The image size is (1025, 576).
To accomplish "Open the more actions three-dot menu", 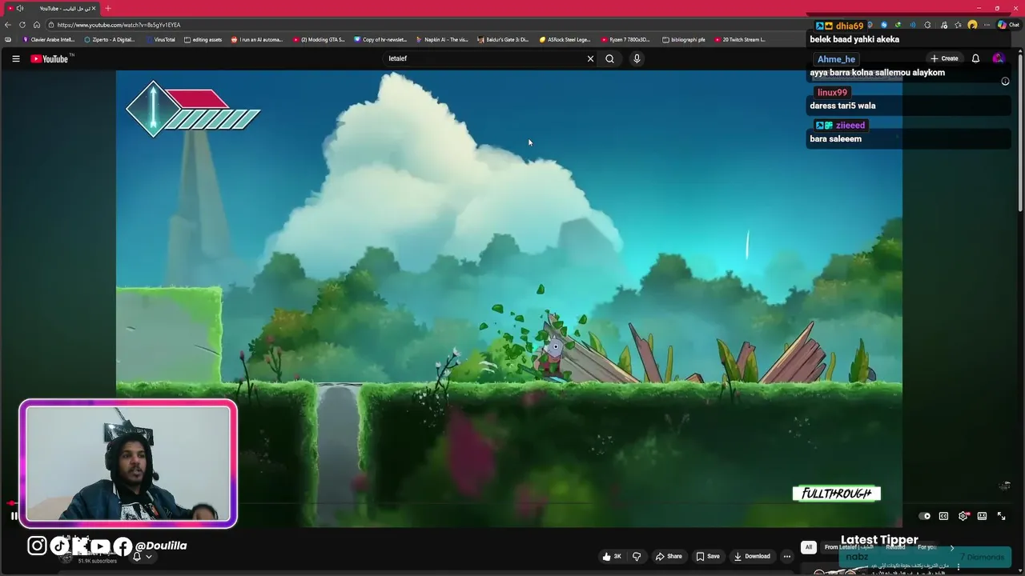I will (x=787, y=556).
